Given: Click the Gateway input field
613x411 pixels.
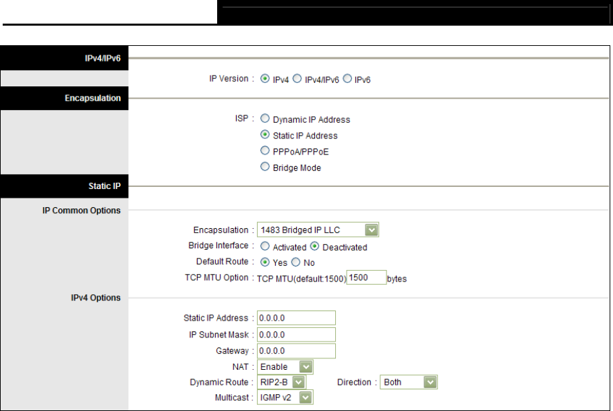Looking at the screenshot, I should click(296, 351).
